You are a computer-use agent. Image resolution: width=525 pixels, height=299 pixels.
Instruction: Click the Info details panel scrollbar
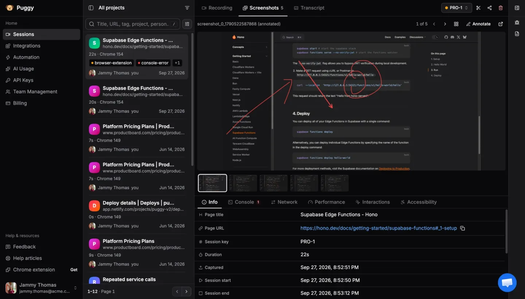[506, 232]
